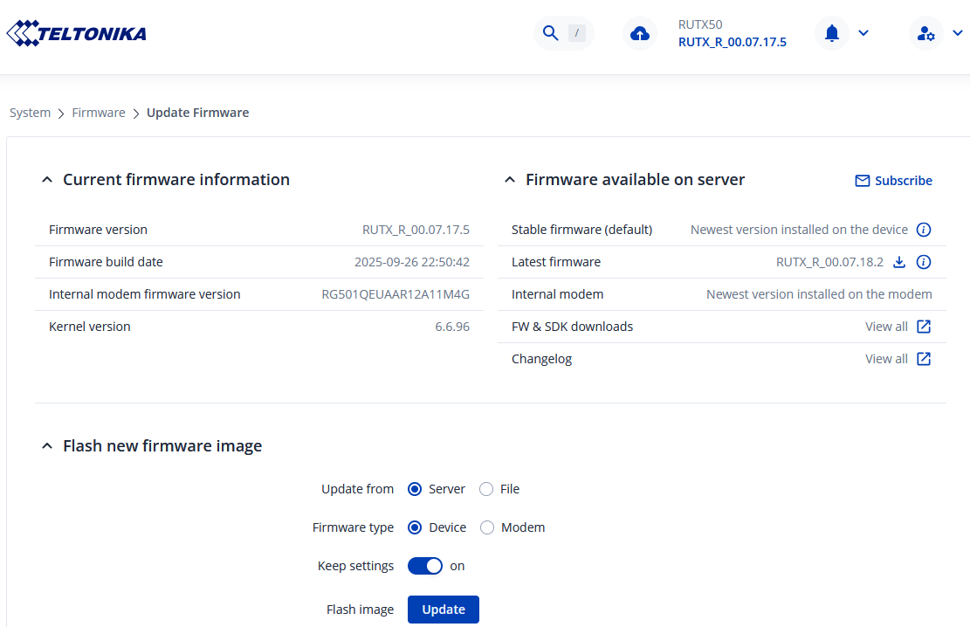Open the notifications bell icon
Image resolution: width=970 pixels, height=627 pixels.
(832, 33)
